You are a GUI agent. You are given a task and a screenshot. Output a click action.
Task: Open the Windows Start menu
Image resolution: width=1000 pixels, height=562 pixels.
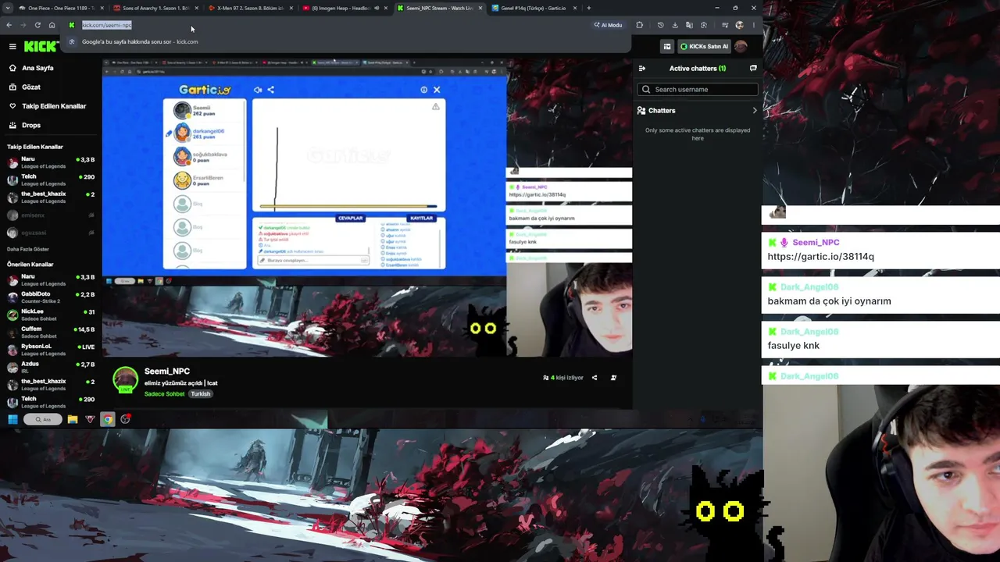(12, 419)
